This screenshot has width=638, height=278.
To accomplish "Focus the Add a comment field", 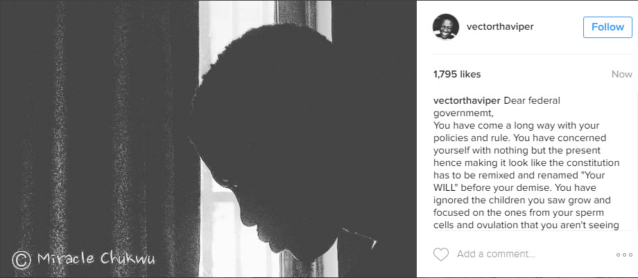I will (x=496, y=254).
